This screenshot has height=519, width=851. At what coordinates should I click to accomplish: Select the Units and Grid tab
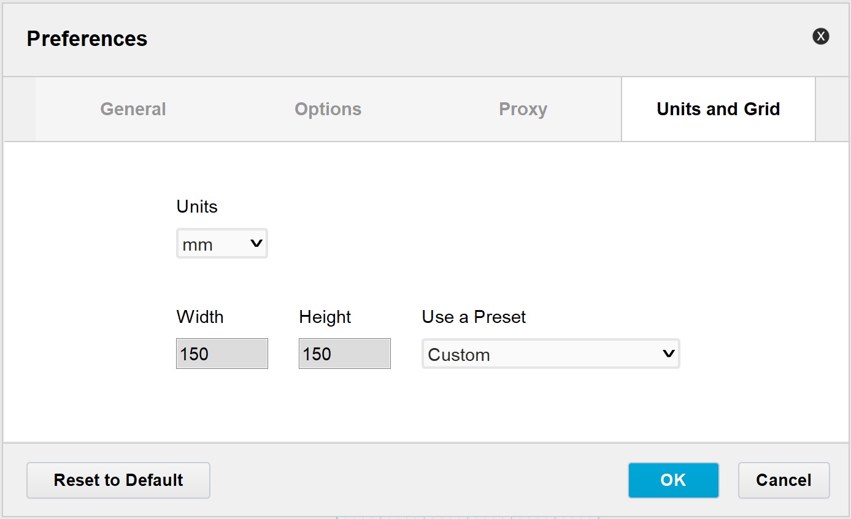pyautogui.click(x=718, y=109)
